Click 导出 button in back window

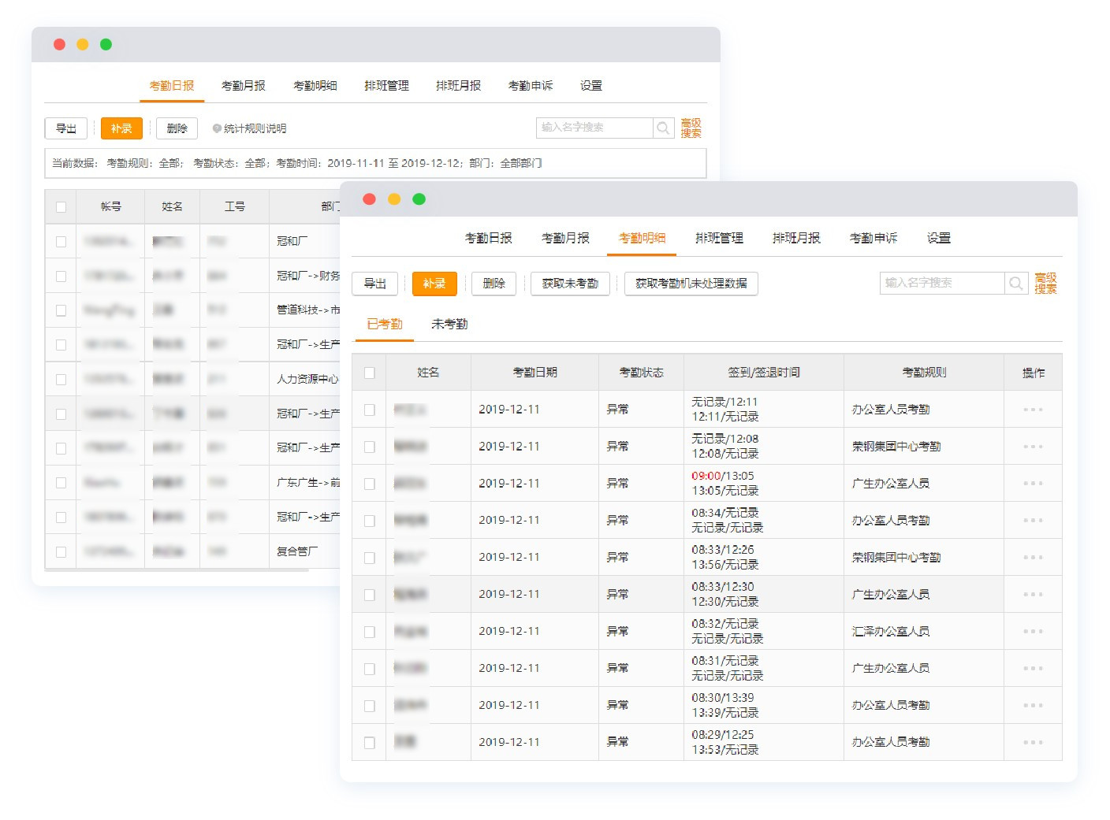[66, 128]
